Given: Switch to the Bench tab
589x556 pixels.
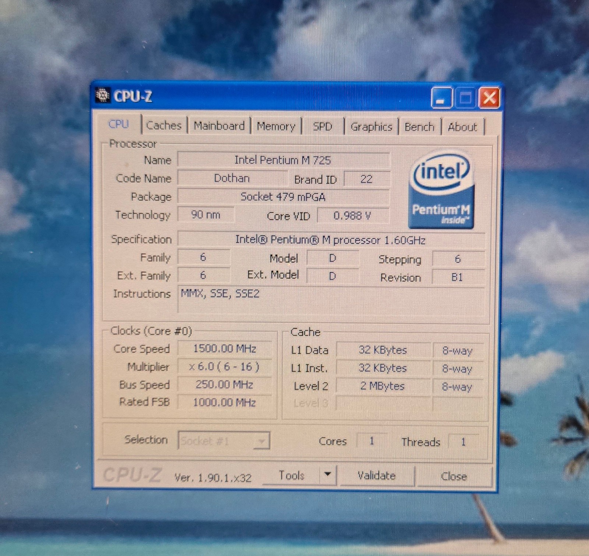Looking at the screenshot, I should coord(419,127).
